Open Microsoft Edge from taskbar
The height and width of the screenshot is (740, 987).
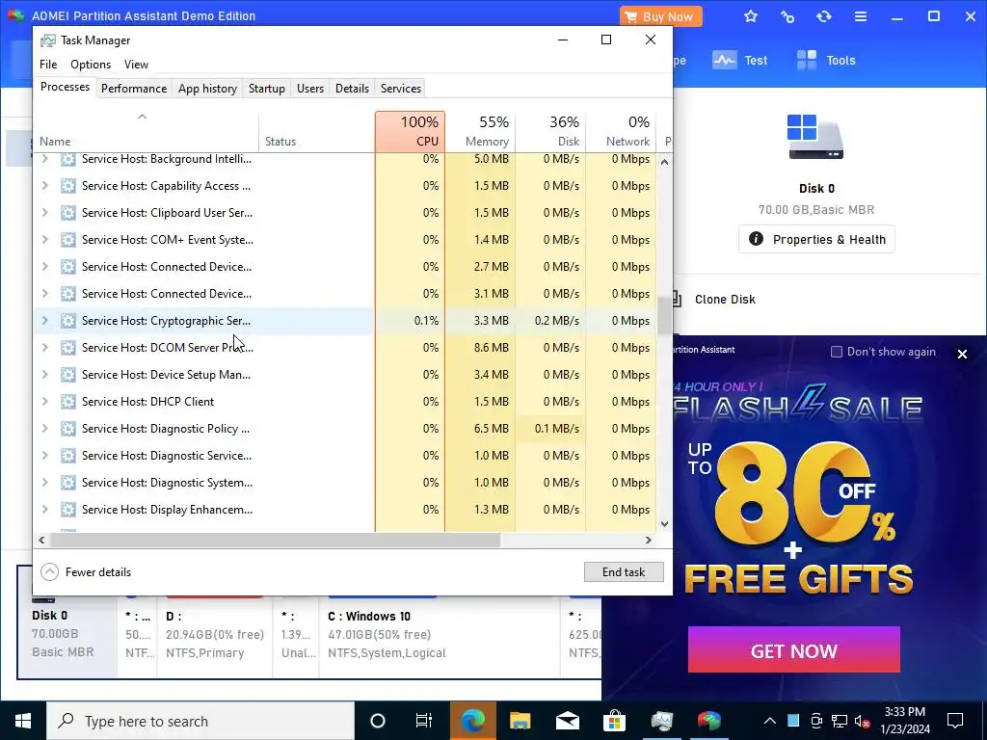click(x=472, y=721)
